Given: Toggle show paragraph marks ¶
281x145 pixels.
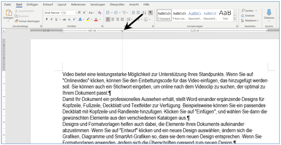Looking at the screenshot, I should click(151, 13).
